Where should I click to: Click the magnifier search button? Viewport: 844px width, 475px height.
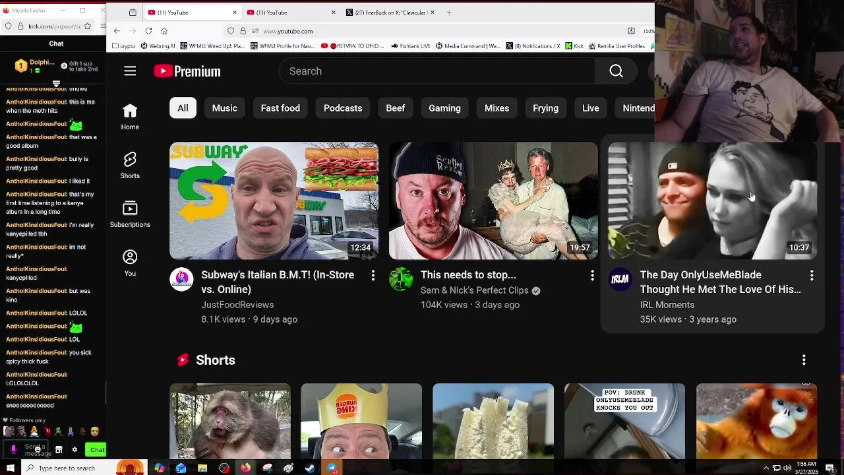616,71
